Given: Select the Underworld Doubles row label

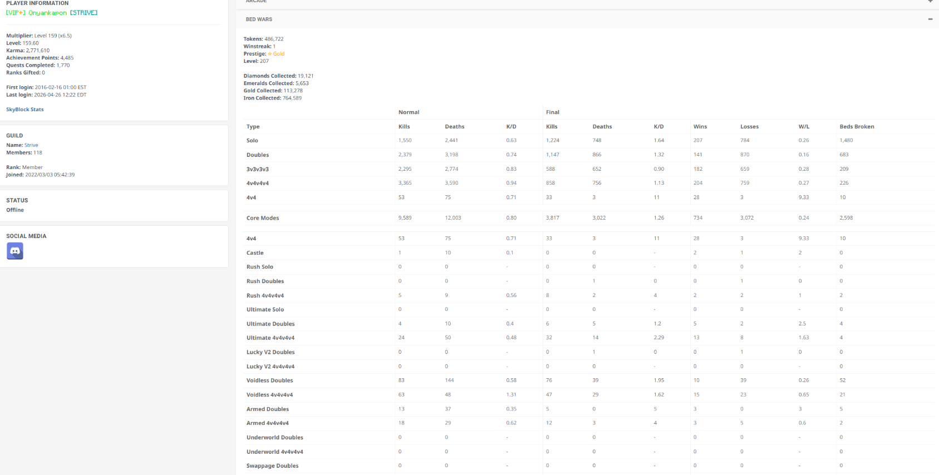Looking at the screenshot, I should 275,438.
